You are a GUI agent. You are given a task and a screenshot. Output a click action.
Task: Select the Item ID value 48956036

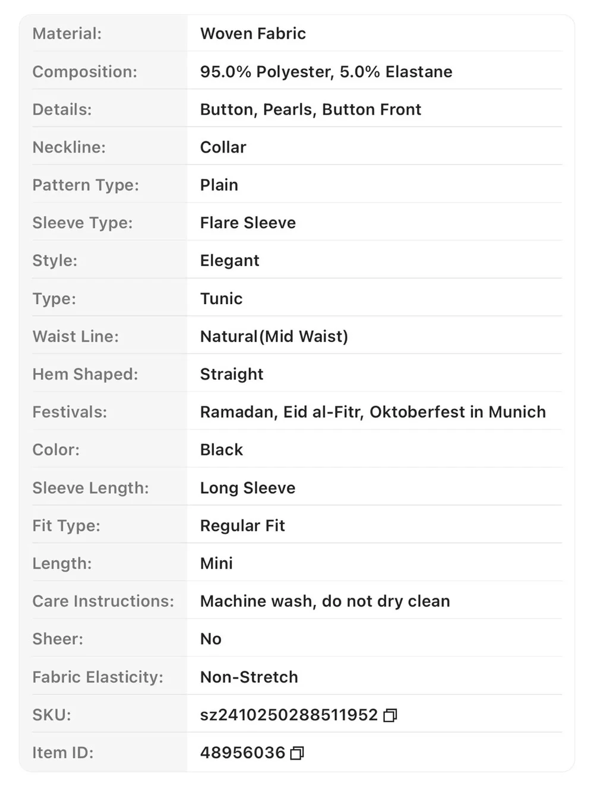242,753
